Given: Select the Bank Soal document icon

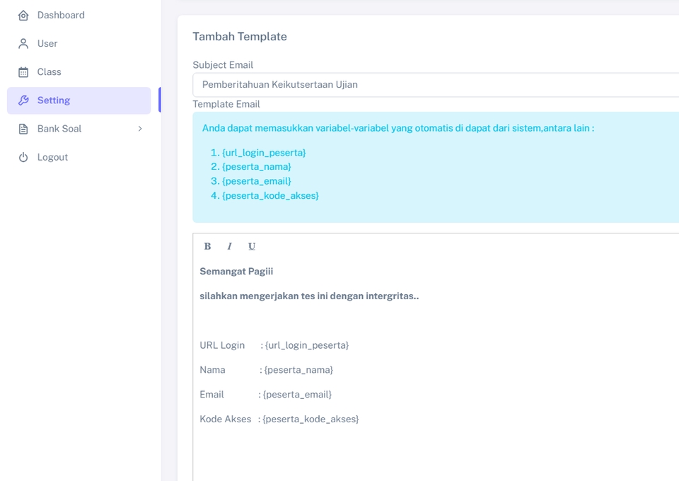Looking at the screenshot, I should (22, 128).
